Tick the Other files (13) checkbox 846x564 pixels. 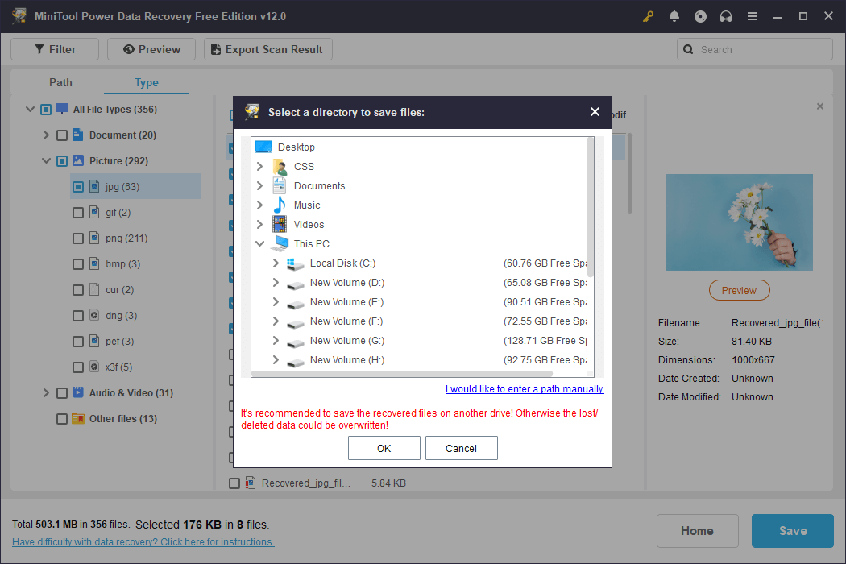pos(62,419)
